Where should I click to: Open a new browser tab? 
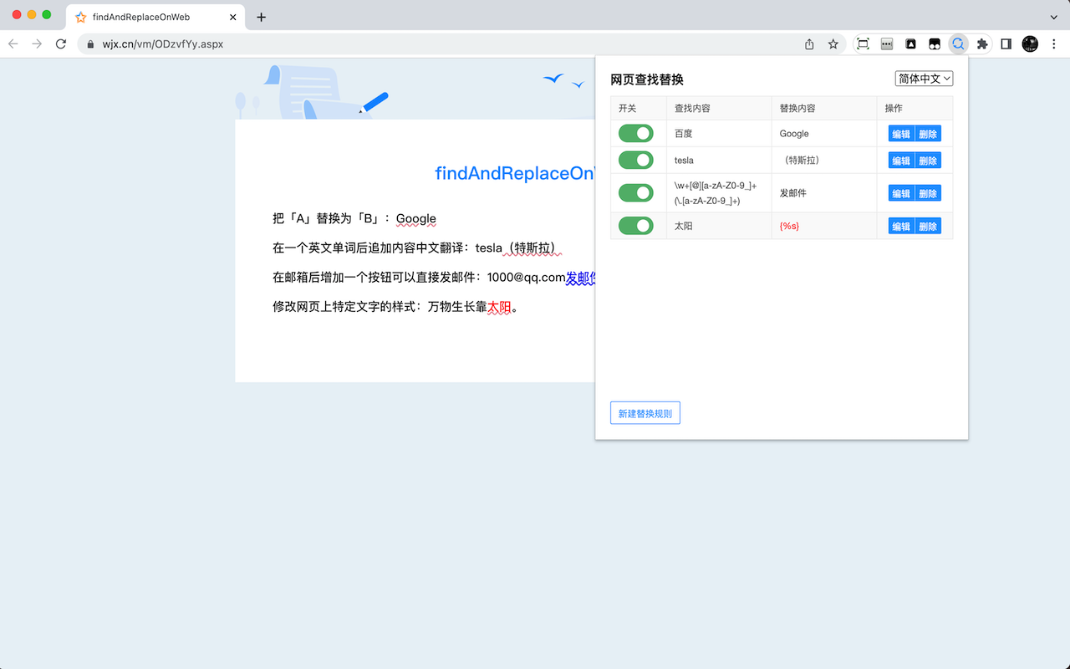pos(260,16)
